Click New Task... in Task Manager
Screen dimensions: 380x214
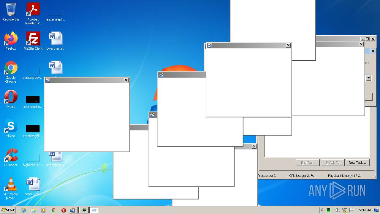click(357, 163)
